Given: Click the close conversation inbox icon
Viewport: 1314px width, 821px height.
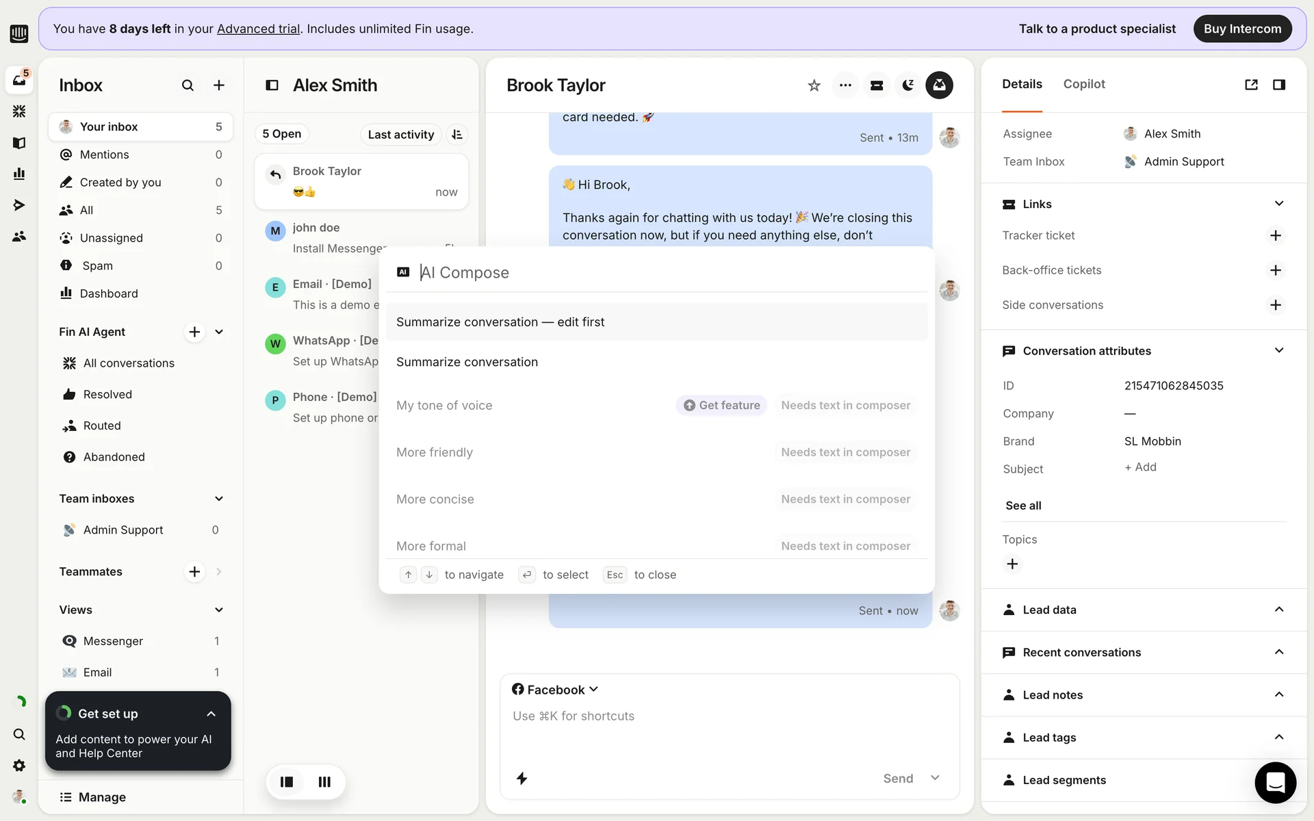Looking at the screenshot, I should point(939,86).
